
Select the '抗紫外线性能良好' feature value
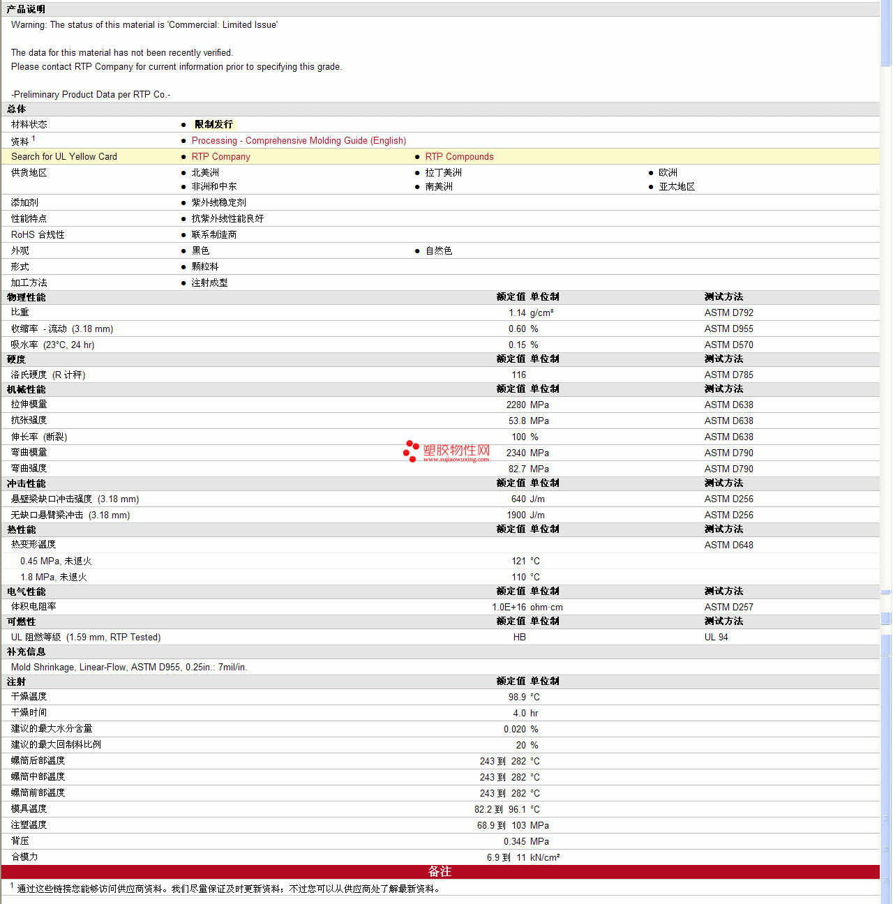pyautogui.click(x=228, y=219)
